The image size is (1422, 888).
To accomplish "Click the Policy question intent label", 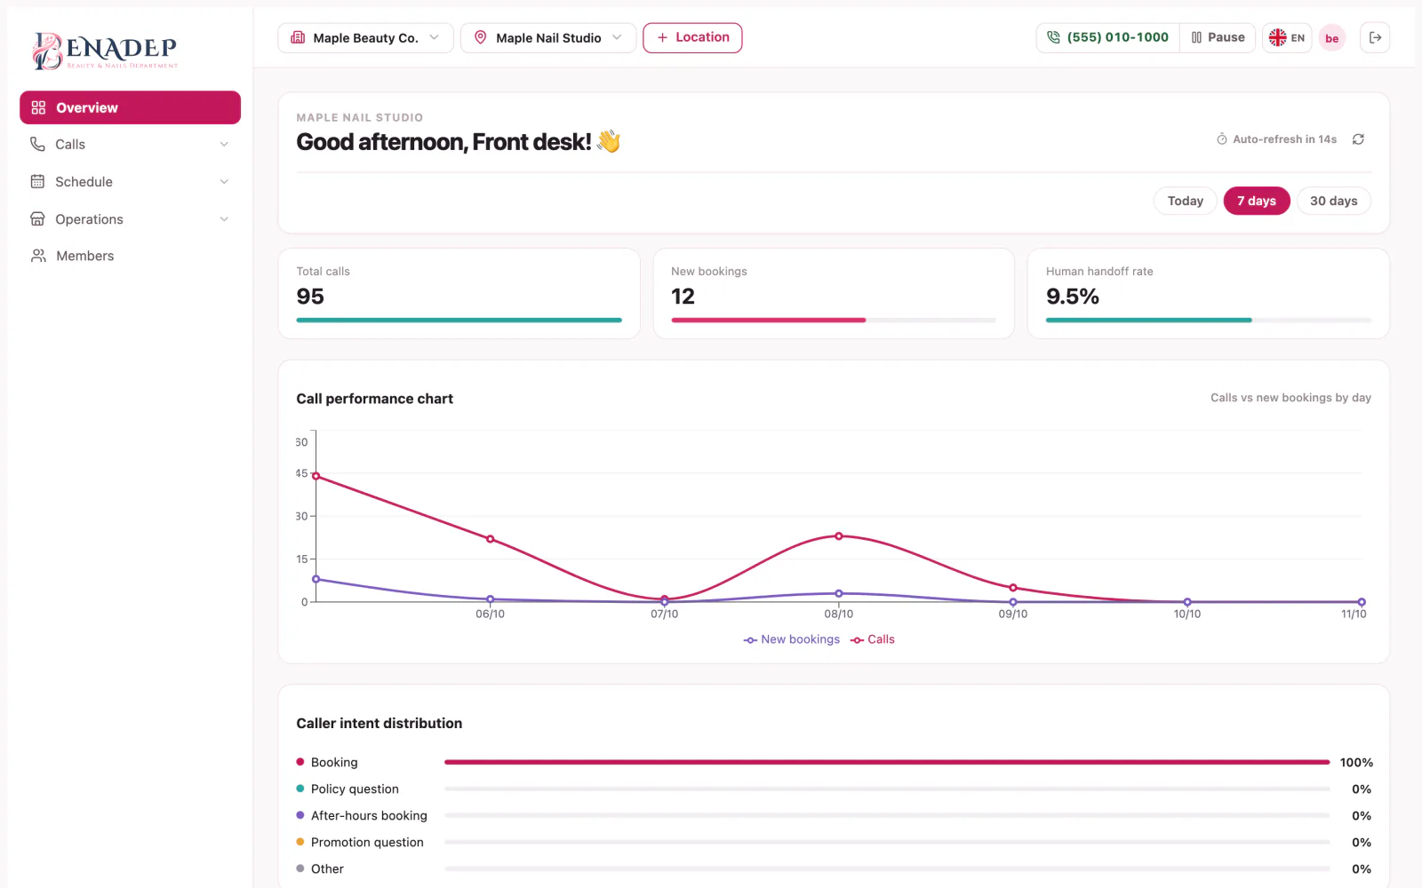I will (x=355, y=789).
